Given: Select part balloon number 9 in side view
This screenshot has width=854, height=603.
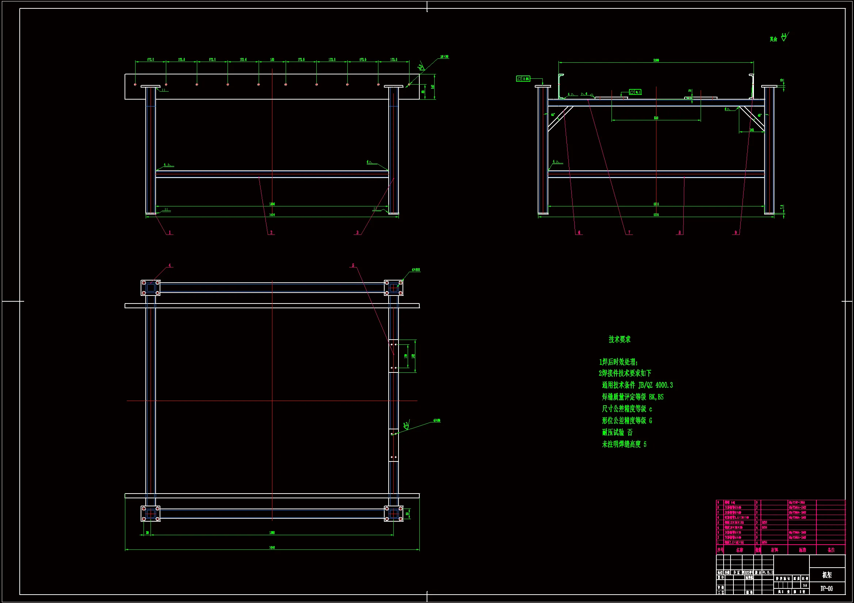Looking at the screenshot, I should pyautogui.click(x=735, y=233).
